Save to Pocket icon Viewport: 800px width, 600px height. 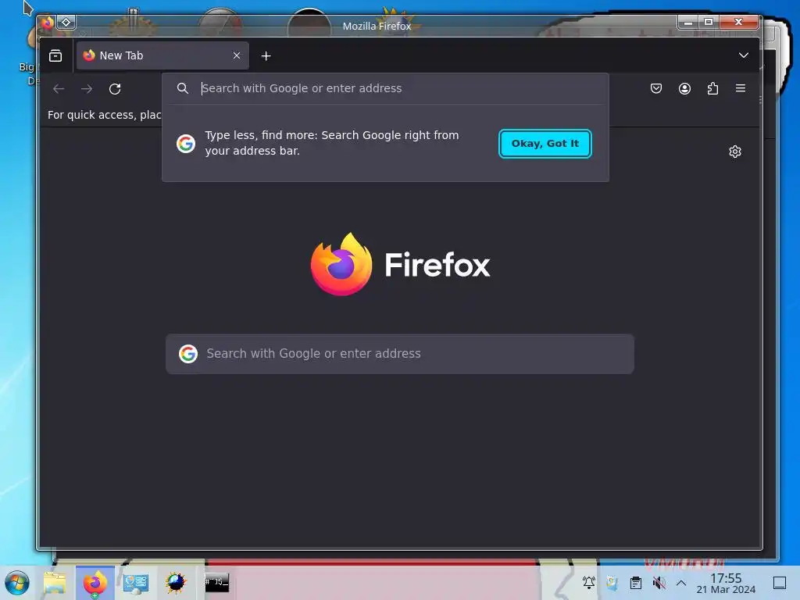(656, 88)
